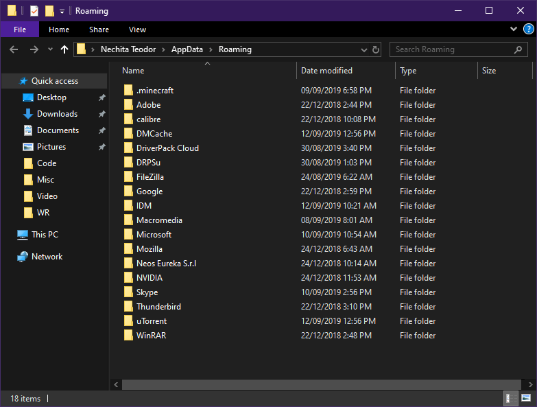Click the Forward navigation arrow
The image size is (537, 407).
pyautogui.click(x=34, y=49)
